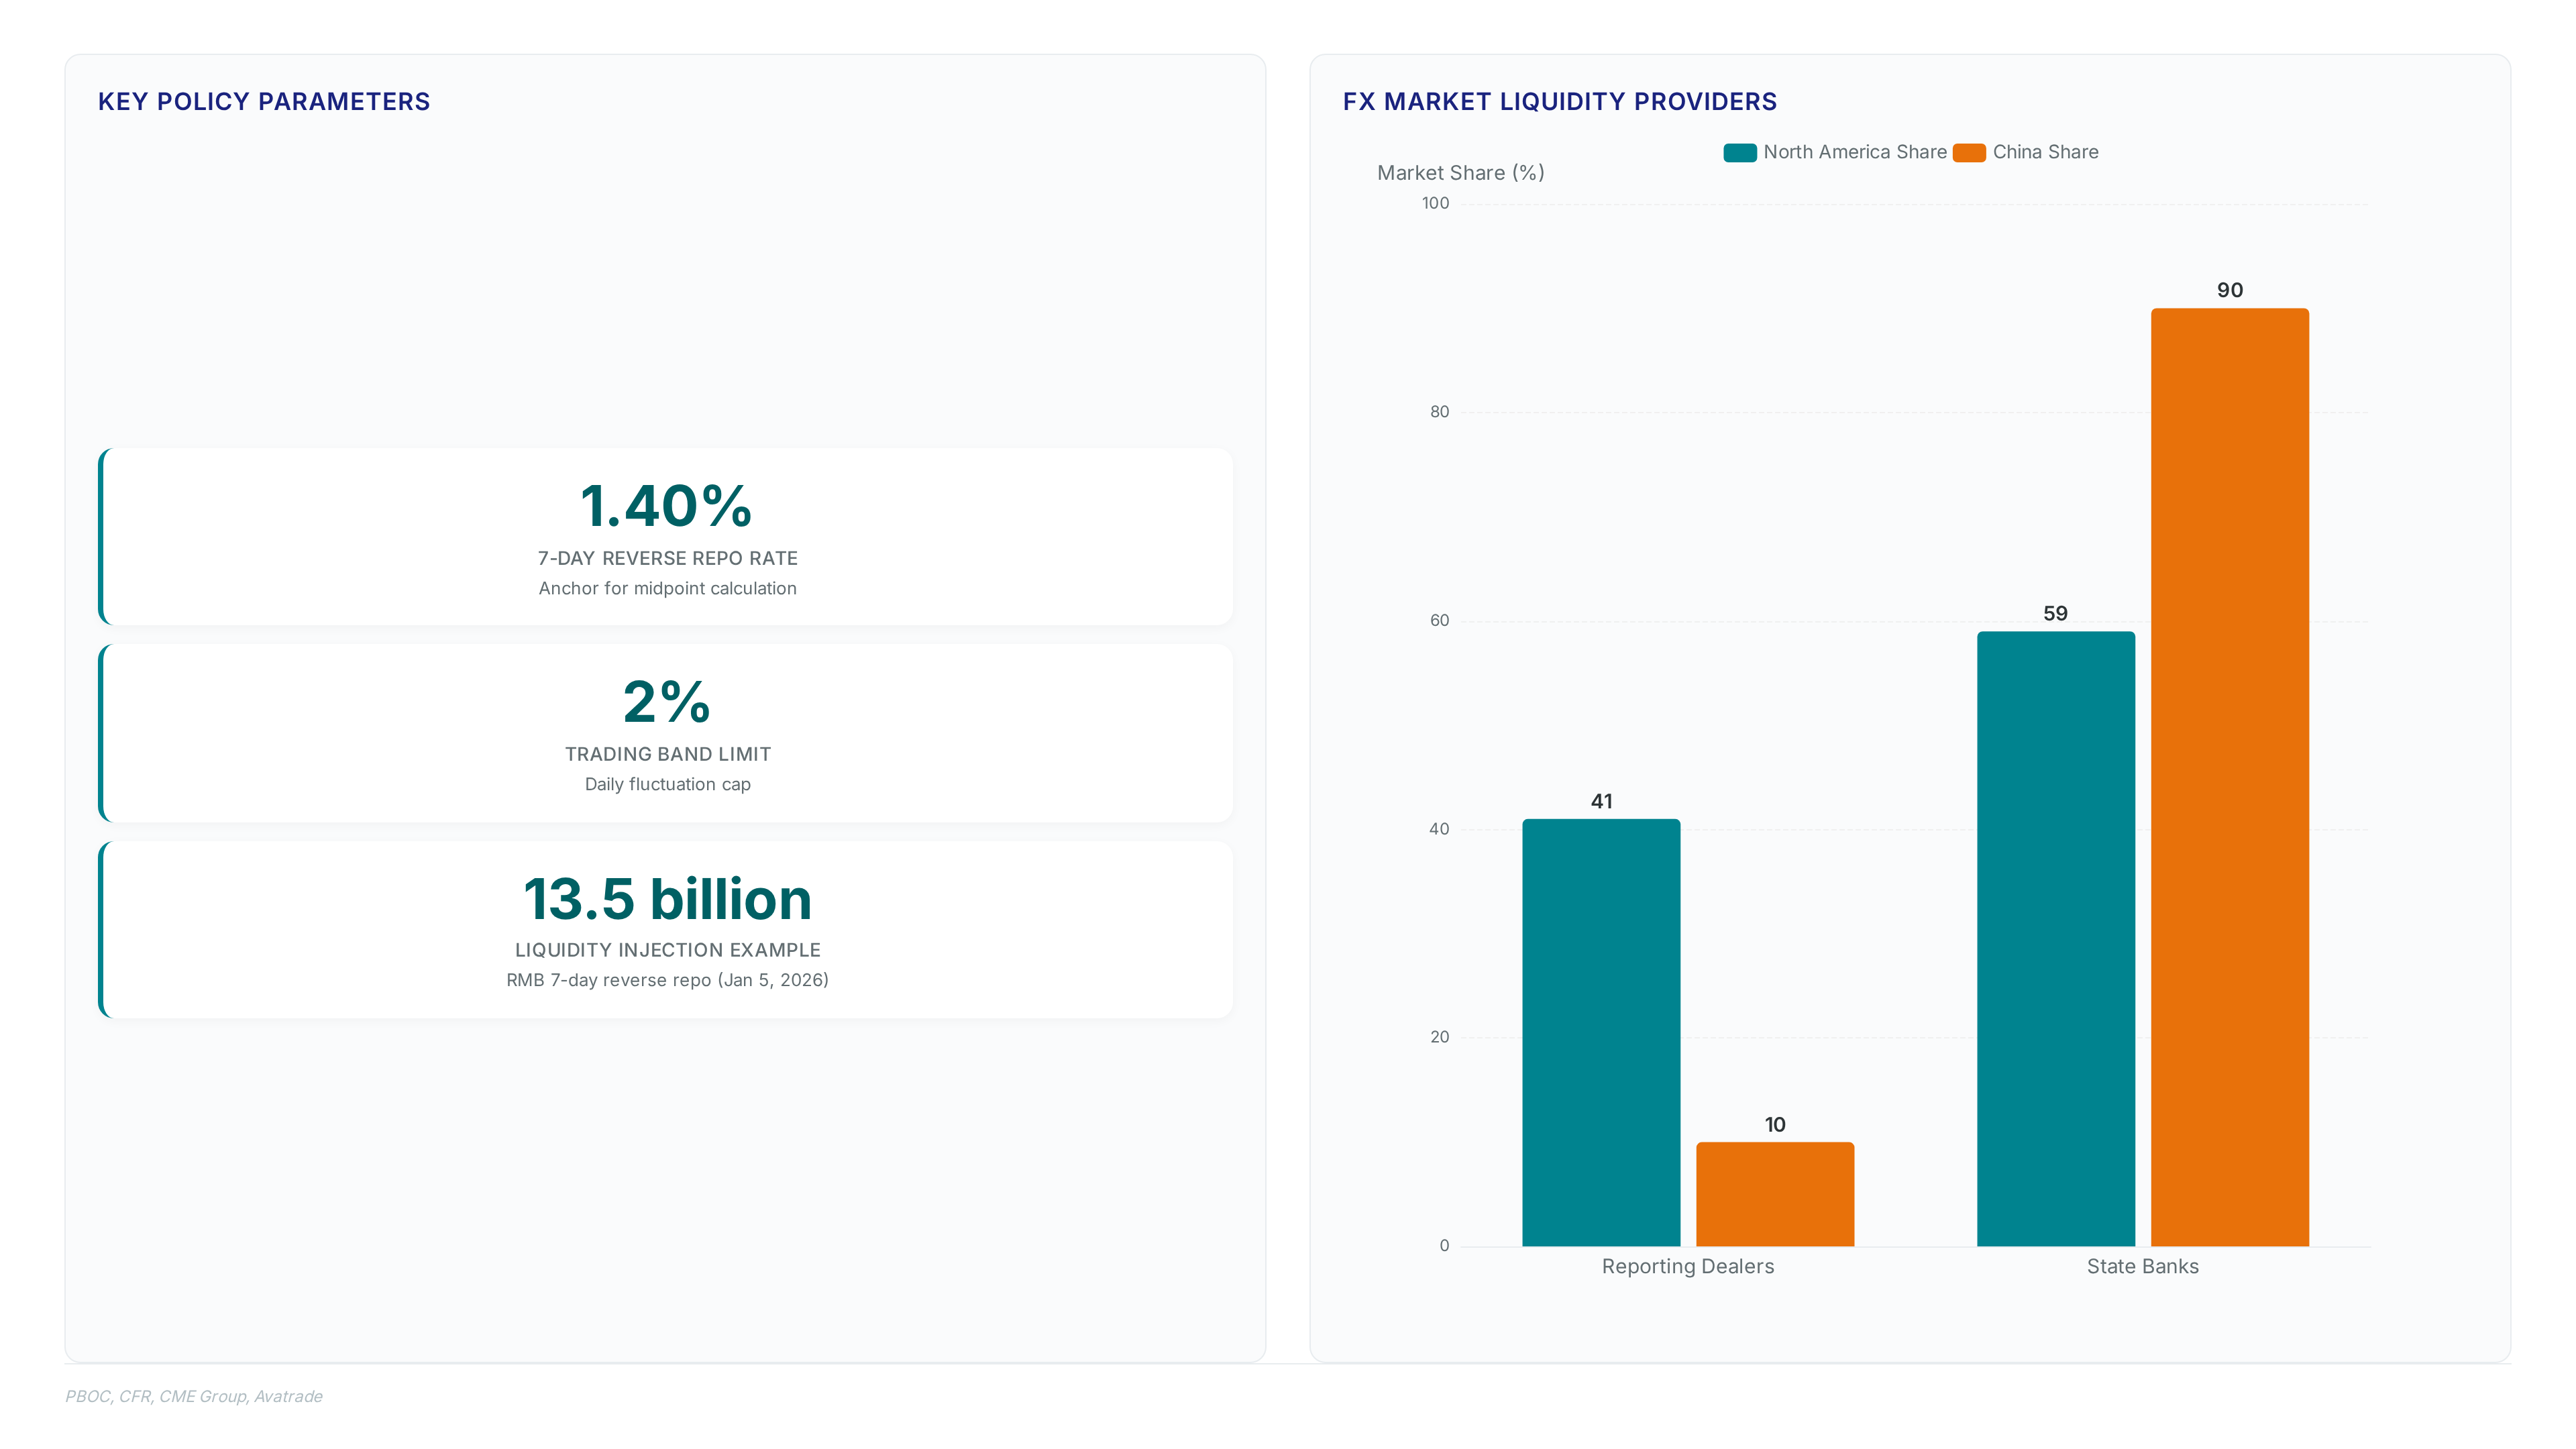Click the Daily fluctuation cap caption

click(667, 784)
